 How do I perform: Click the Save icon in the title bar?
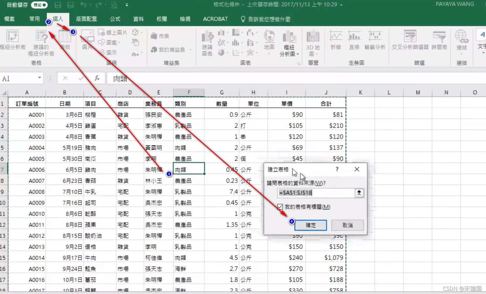[58, 5]
